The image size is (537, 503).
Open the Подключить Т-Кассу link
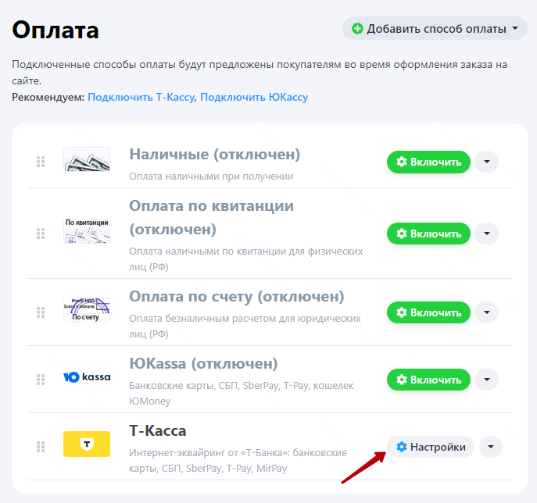(x=141, y=97)
